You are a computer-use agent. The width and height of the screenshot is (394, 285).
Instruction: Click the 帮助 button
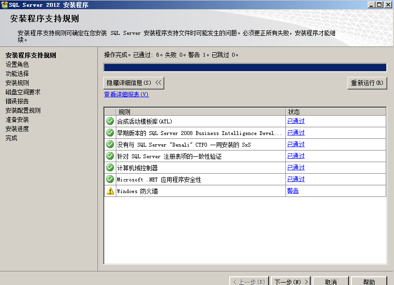pyautogui.click(x=369, y=282)
